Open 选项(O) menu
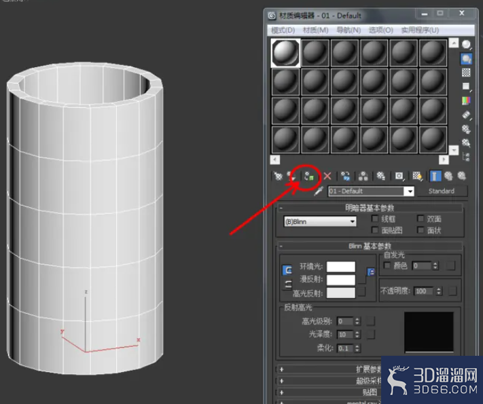This screenshot has width=483, height=404. pyautogui.click(x=380, y=30)
